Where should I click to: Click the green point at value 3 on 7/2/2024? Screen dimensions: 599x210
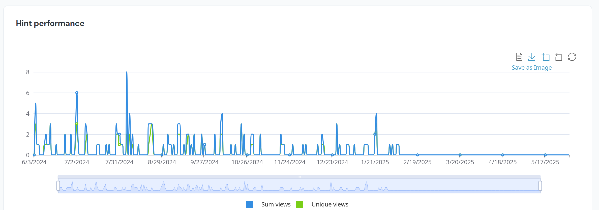(77, 124)
